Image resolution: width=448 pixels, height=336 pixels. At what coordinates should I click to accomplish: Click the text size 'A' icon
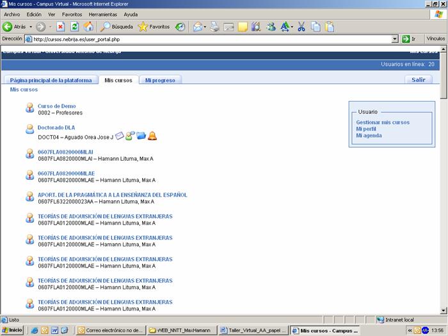(x=285, y=27)
